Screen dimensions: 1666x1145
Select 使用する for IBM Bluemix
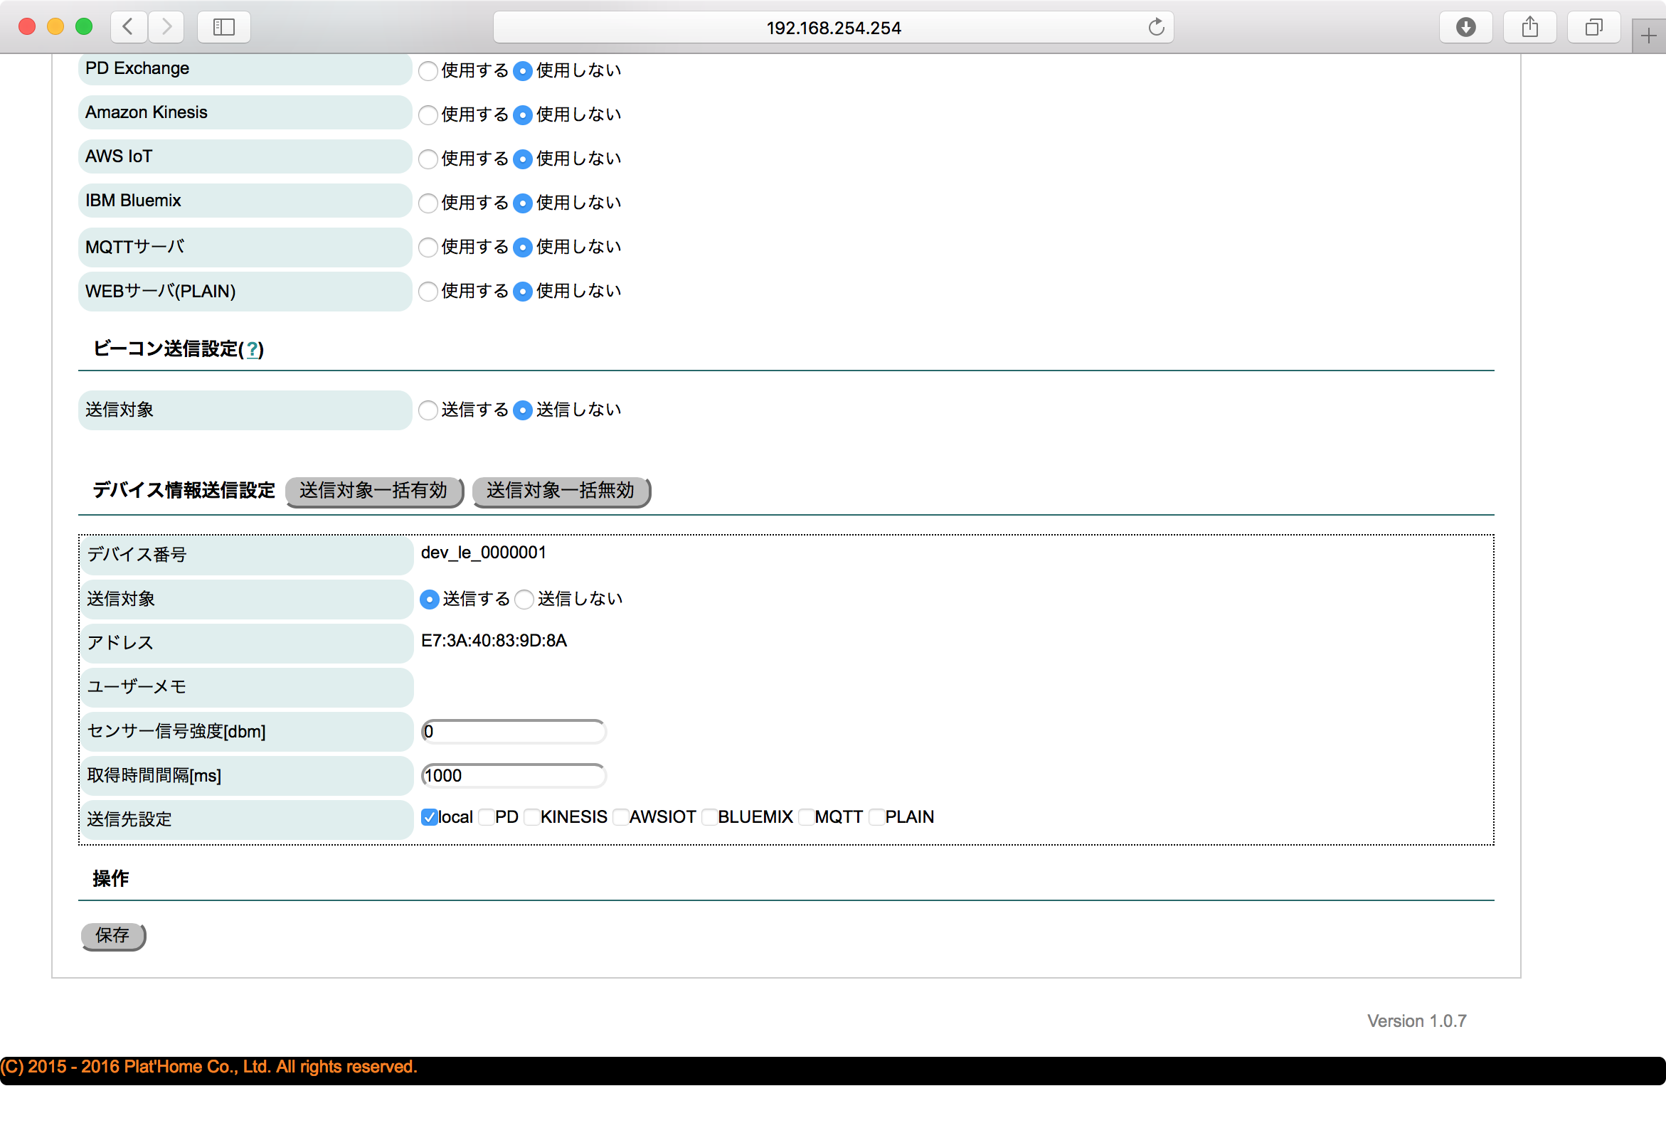pyautogui.click(x=428, y=203)
